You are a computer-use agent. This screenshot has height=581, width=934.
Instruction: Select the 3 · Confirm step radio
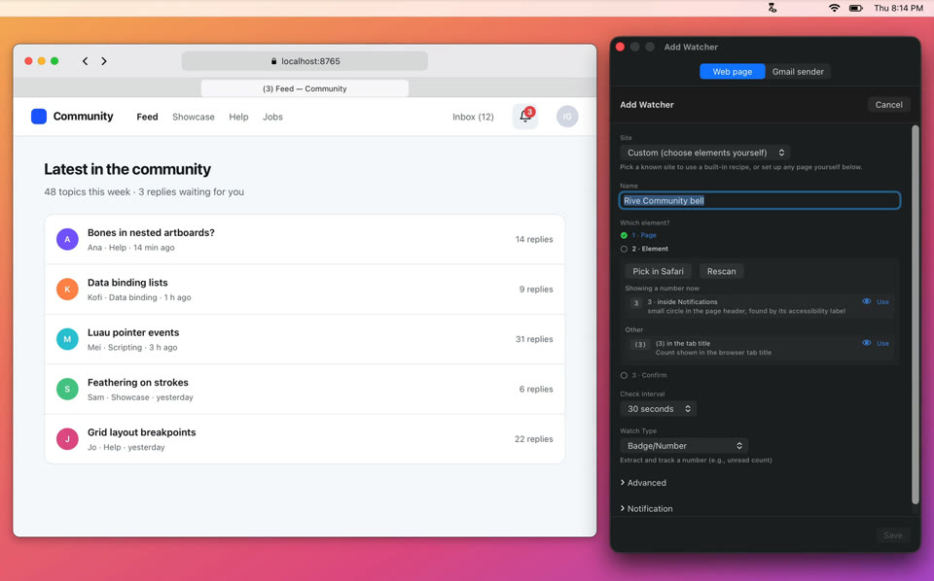click(x=624, y=375)
